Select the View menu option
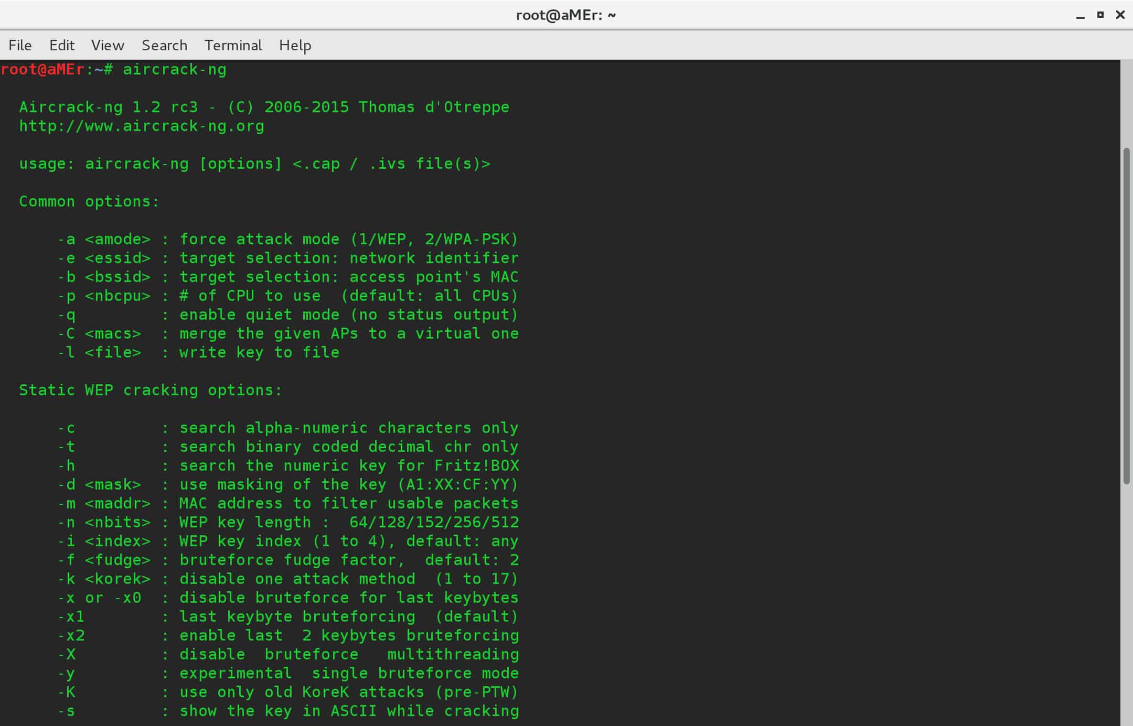Screen dimensions: 1133x726 106,45
